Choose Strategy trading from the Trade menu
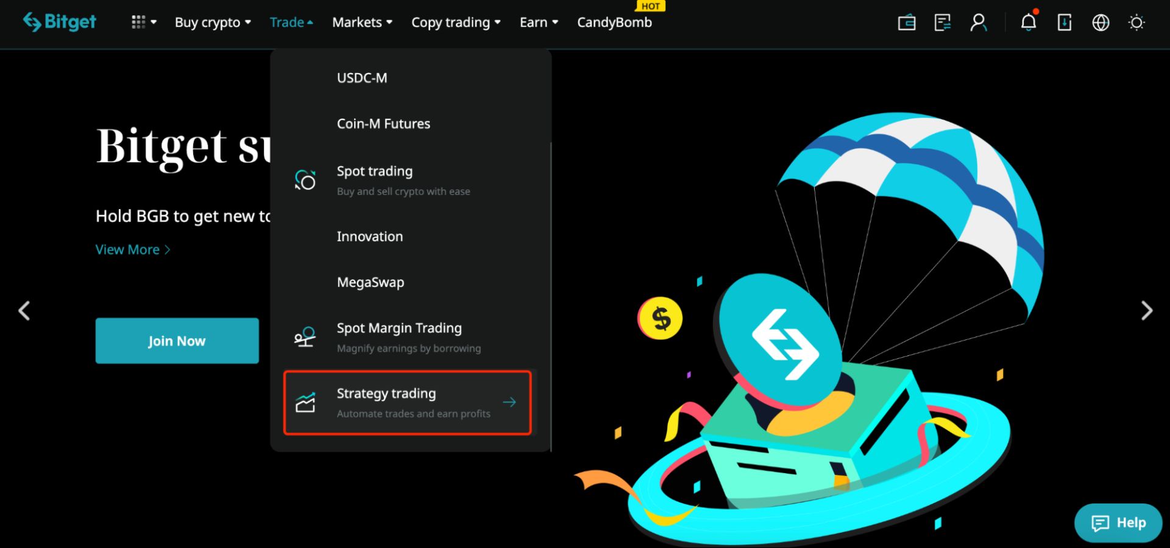Screen dimensions: 1170x548 [x=386, y=393]
